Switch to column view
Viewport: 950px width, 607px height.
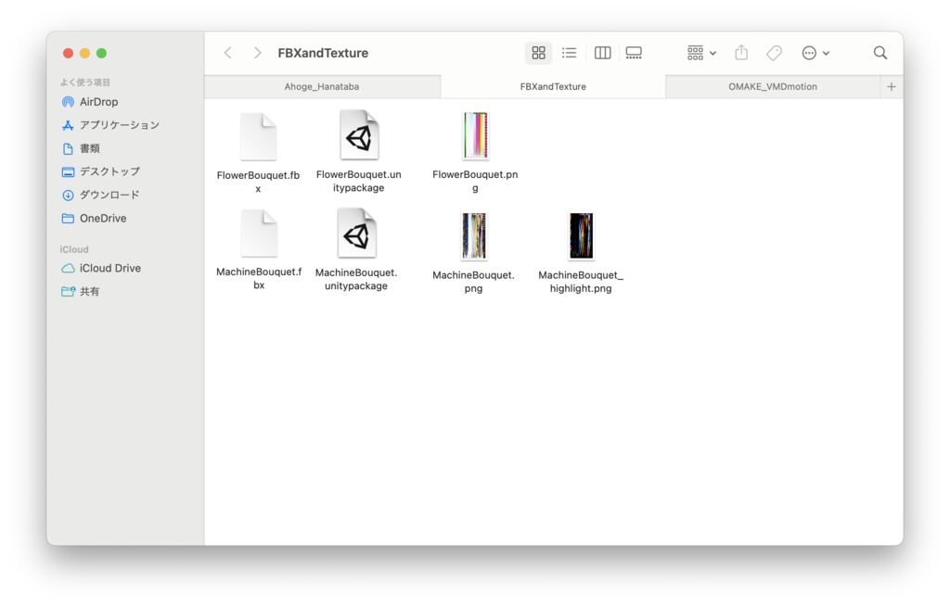pos(602,53)
